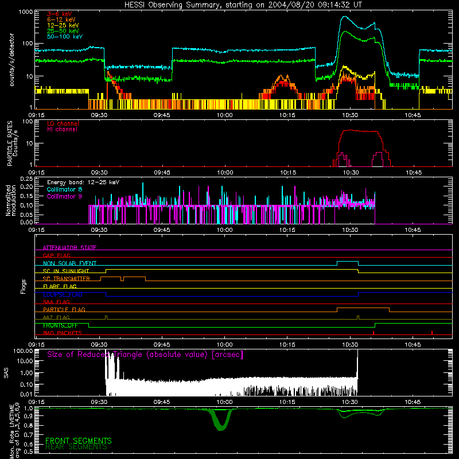Click the Size of Reduced Triangle caption

click(145, 355)
